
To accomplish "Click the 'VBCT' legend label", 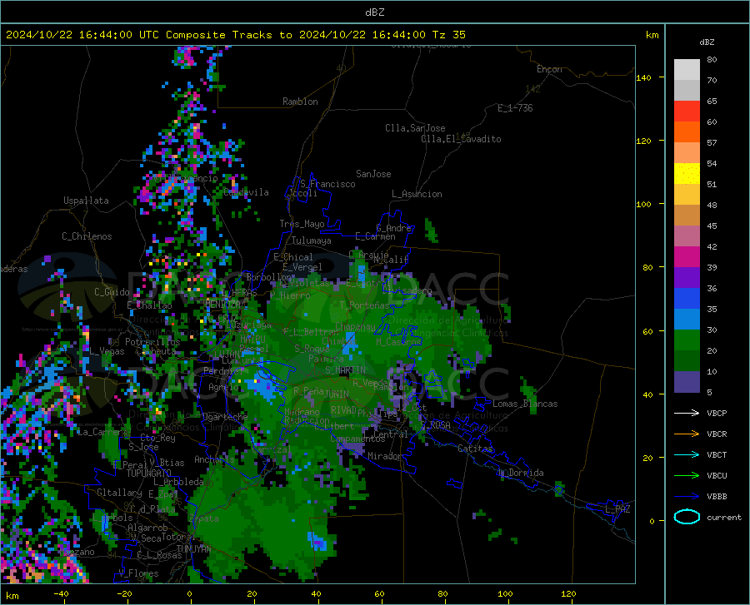I will point(717,454).
